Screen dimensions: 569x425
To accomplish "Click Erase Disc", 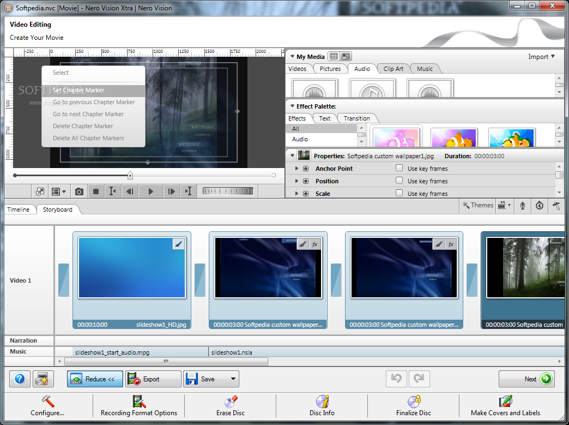I will click(x=231, y=406).
